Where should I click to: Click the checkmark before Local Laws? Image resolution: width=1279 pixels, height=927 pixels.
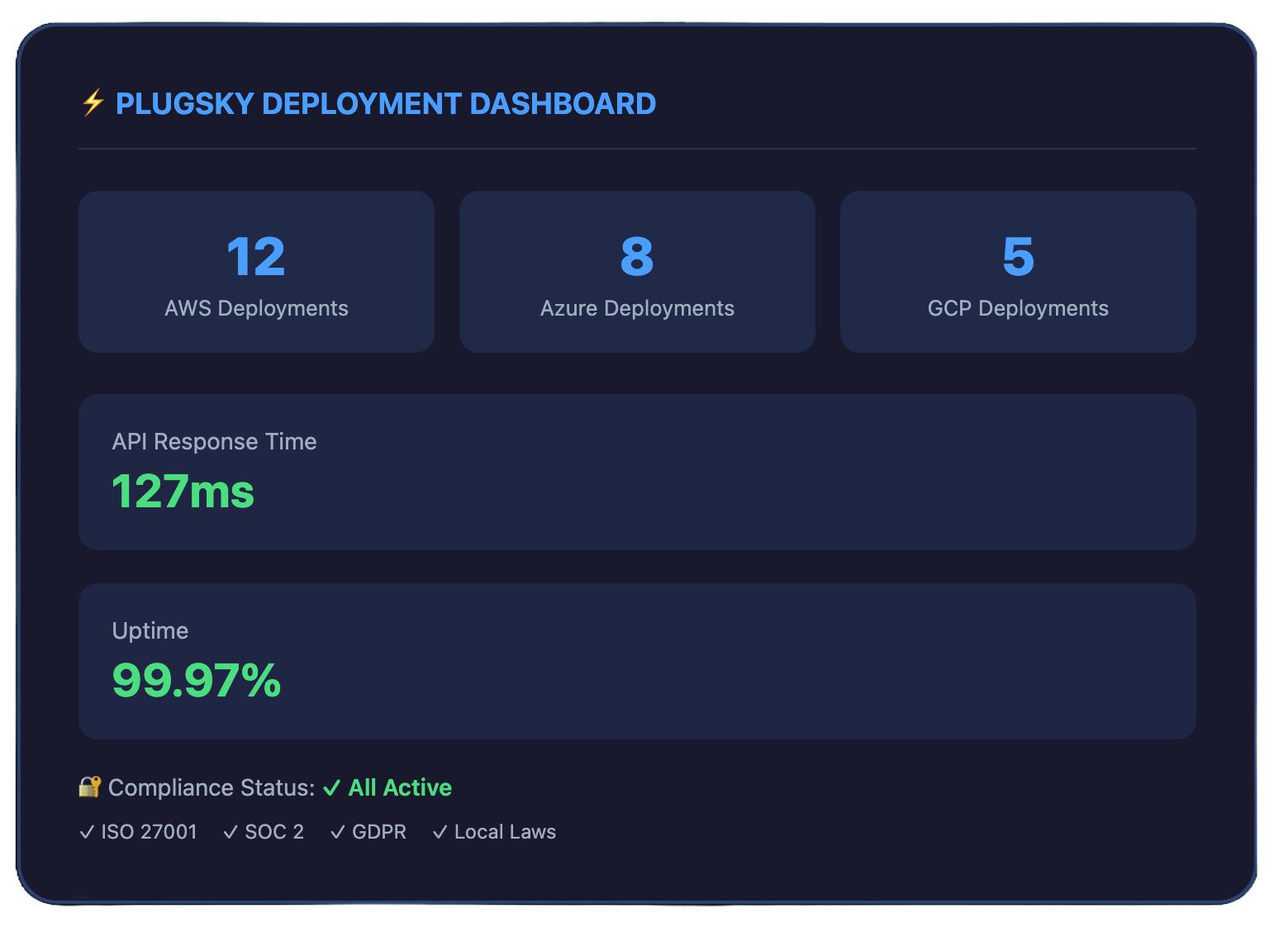[x=440, y=832]
